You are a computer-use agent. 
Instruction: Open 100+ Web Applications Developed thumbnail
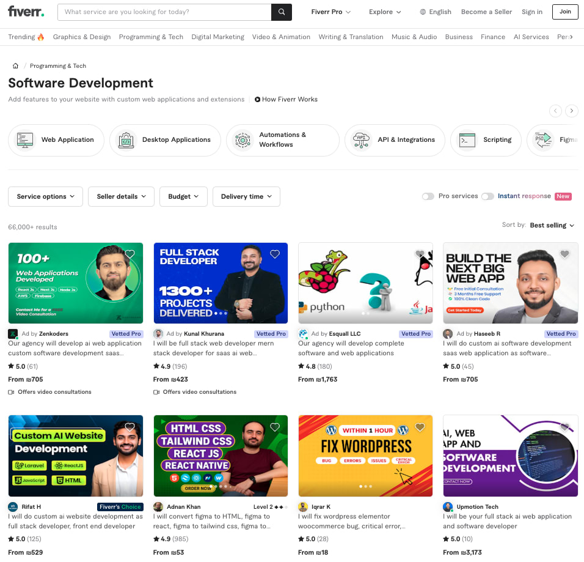(76, 283)
